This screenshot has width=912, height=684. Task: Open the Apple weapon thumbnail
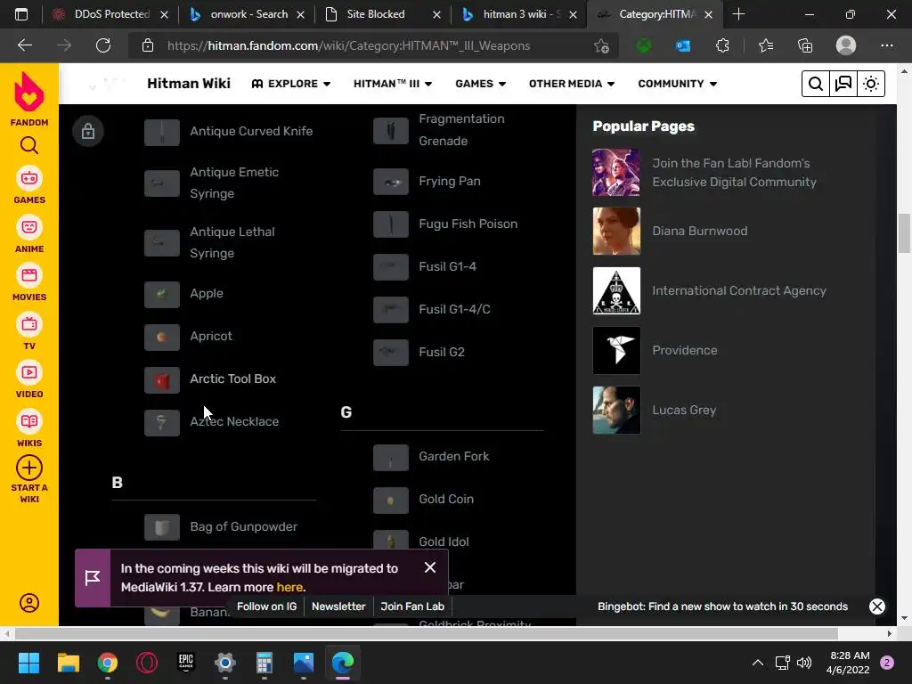tap(162, 294)
